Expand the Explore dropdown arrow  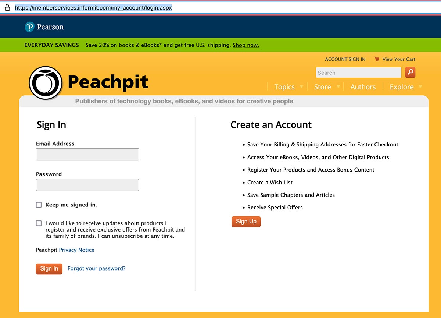click(420, 87)
